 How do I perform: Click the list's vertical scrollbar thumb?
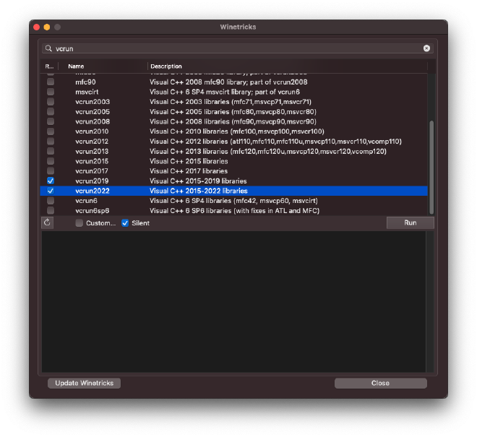431,168
